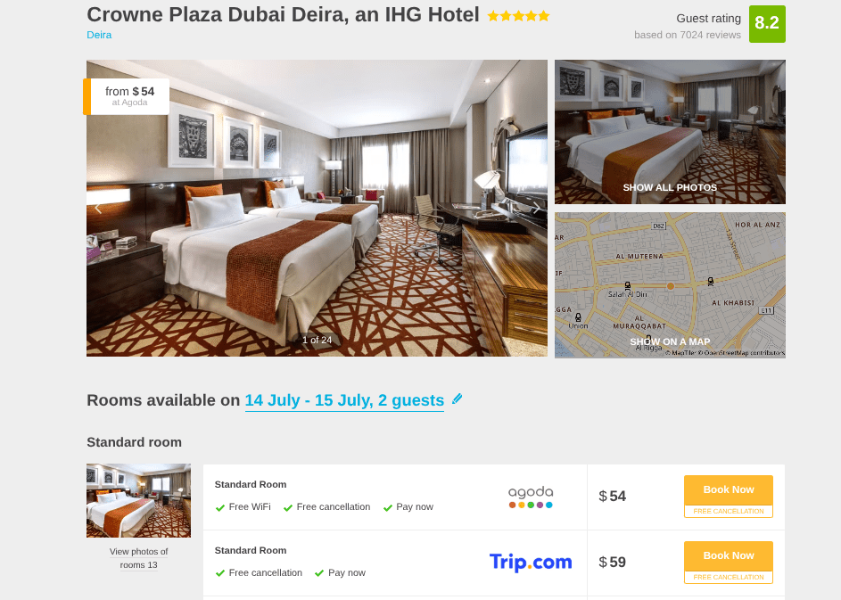Screen dimensions: 841x600
Task: Open Show All Photos thumbnail
Action: (x=670, y=132)
